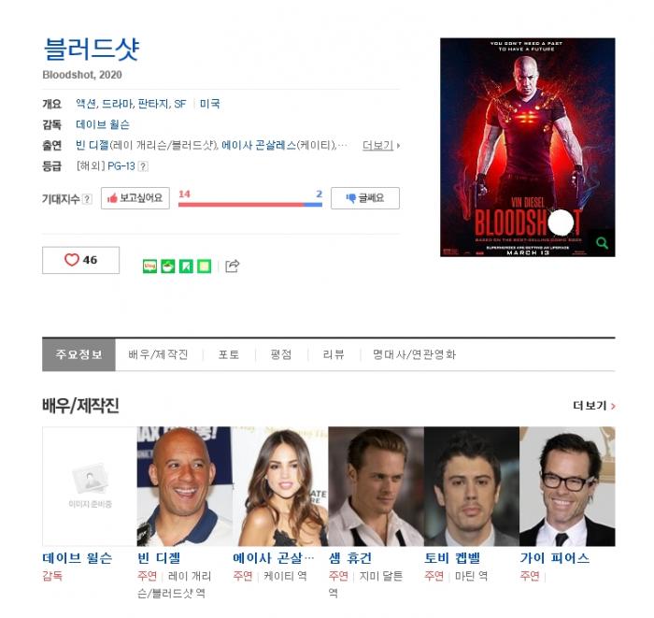Image resolution: width=654 pixels, height=618 pixels.
Task: Click the magnifier icon on poster
Action: tap(602, 243)
